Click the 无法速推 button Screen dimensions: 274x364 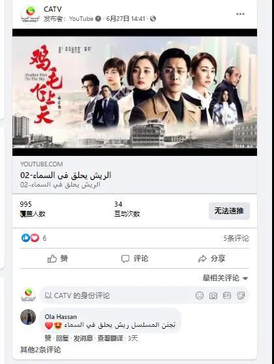pyautogui.click(x=229, y=211)
